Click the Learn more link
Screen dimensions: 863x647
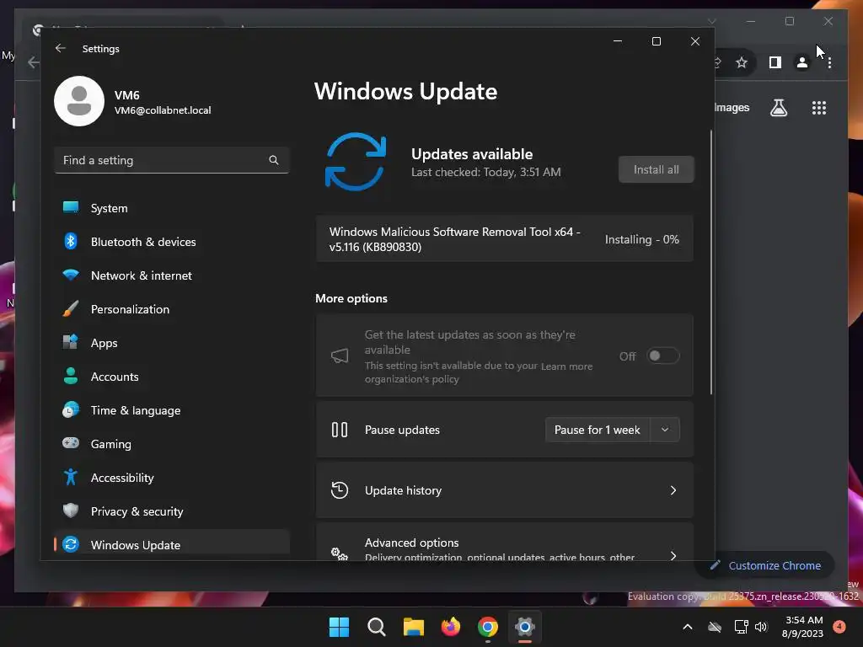tap(566, 366)
